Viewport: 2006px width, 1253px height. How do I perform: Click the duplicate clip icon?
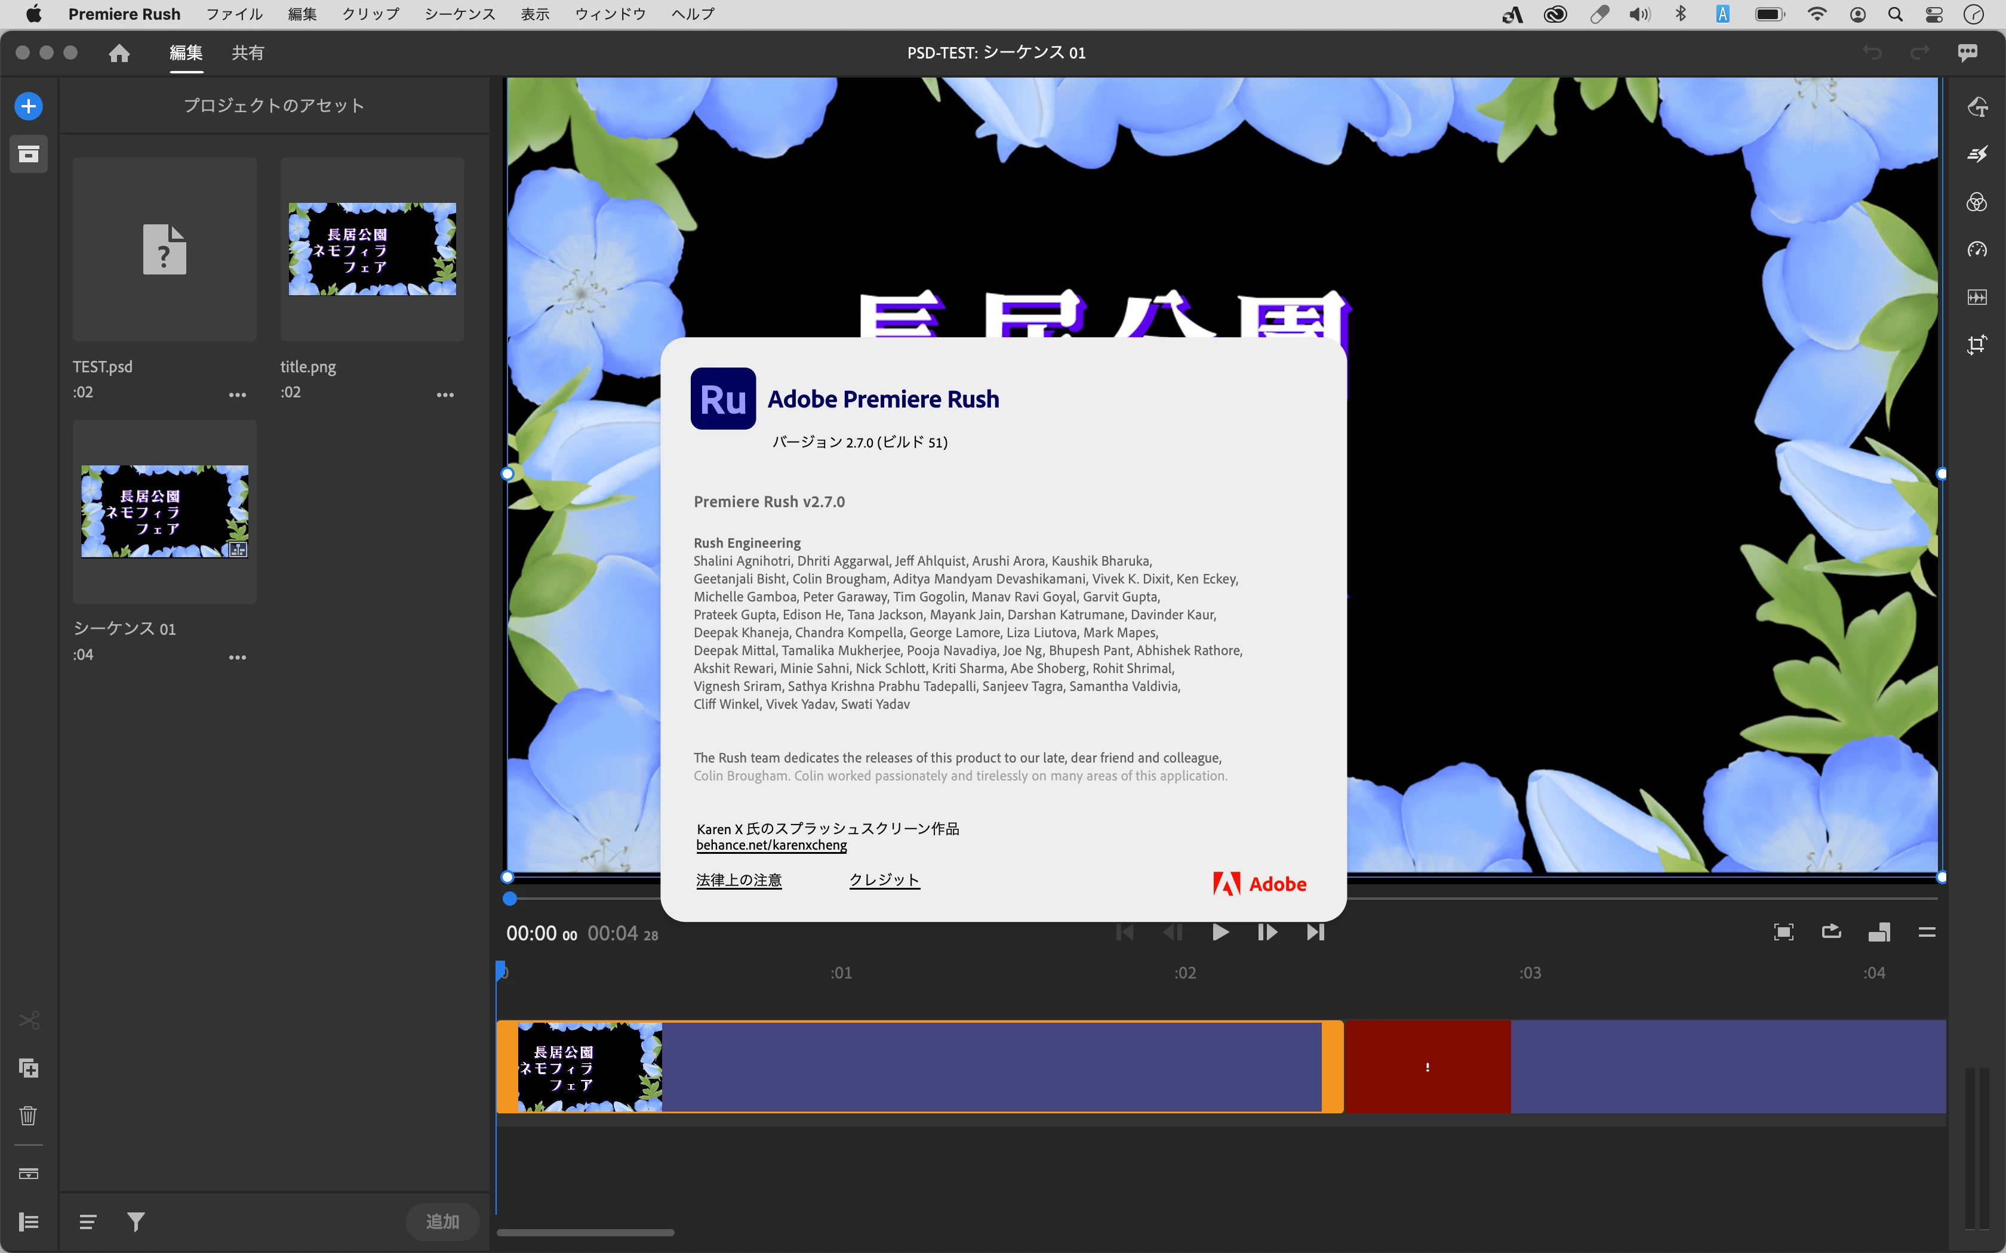point(28,1068)
